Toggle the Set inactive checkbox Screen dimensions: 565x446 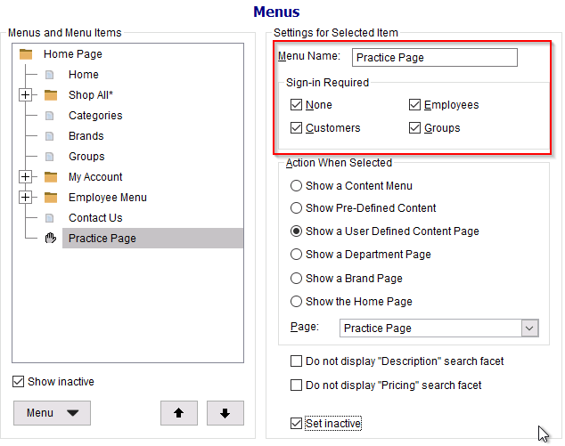[x=296, y=424]
